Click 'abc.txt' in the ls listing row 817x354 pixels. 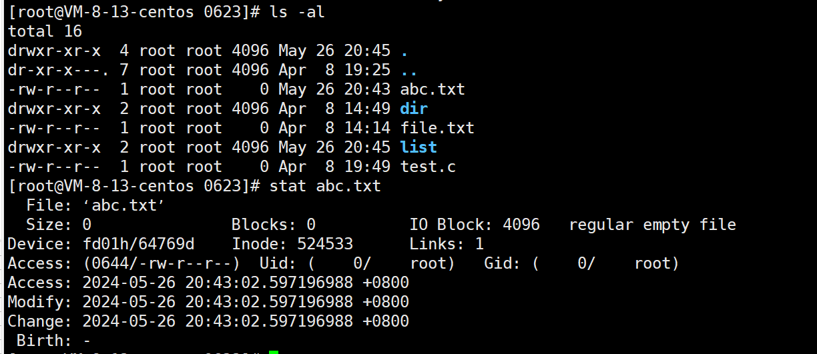(433, 89)
